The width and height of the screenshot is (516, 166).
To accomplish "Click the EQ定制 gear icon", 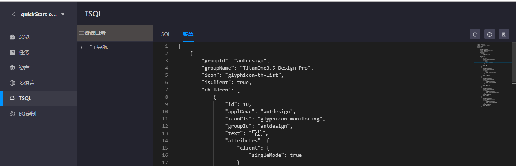I will point(12,114).
